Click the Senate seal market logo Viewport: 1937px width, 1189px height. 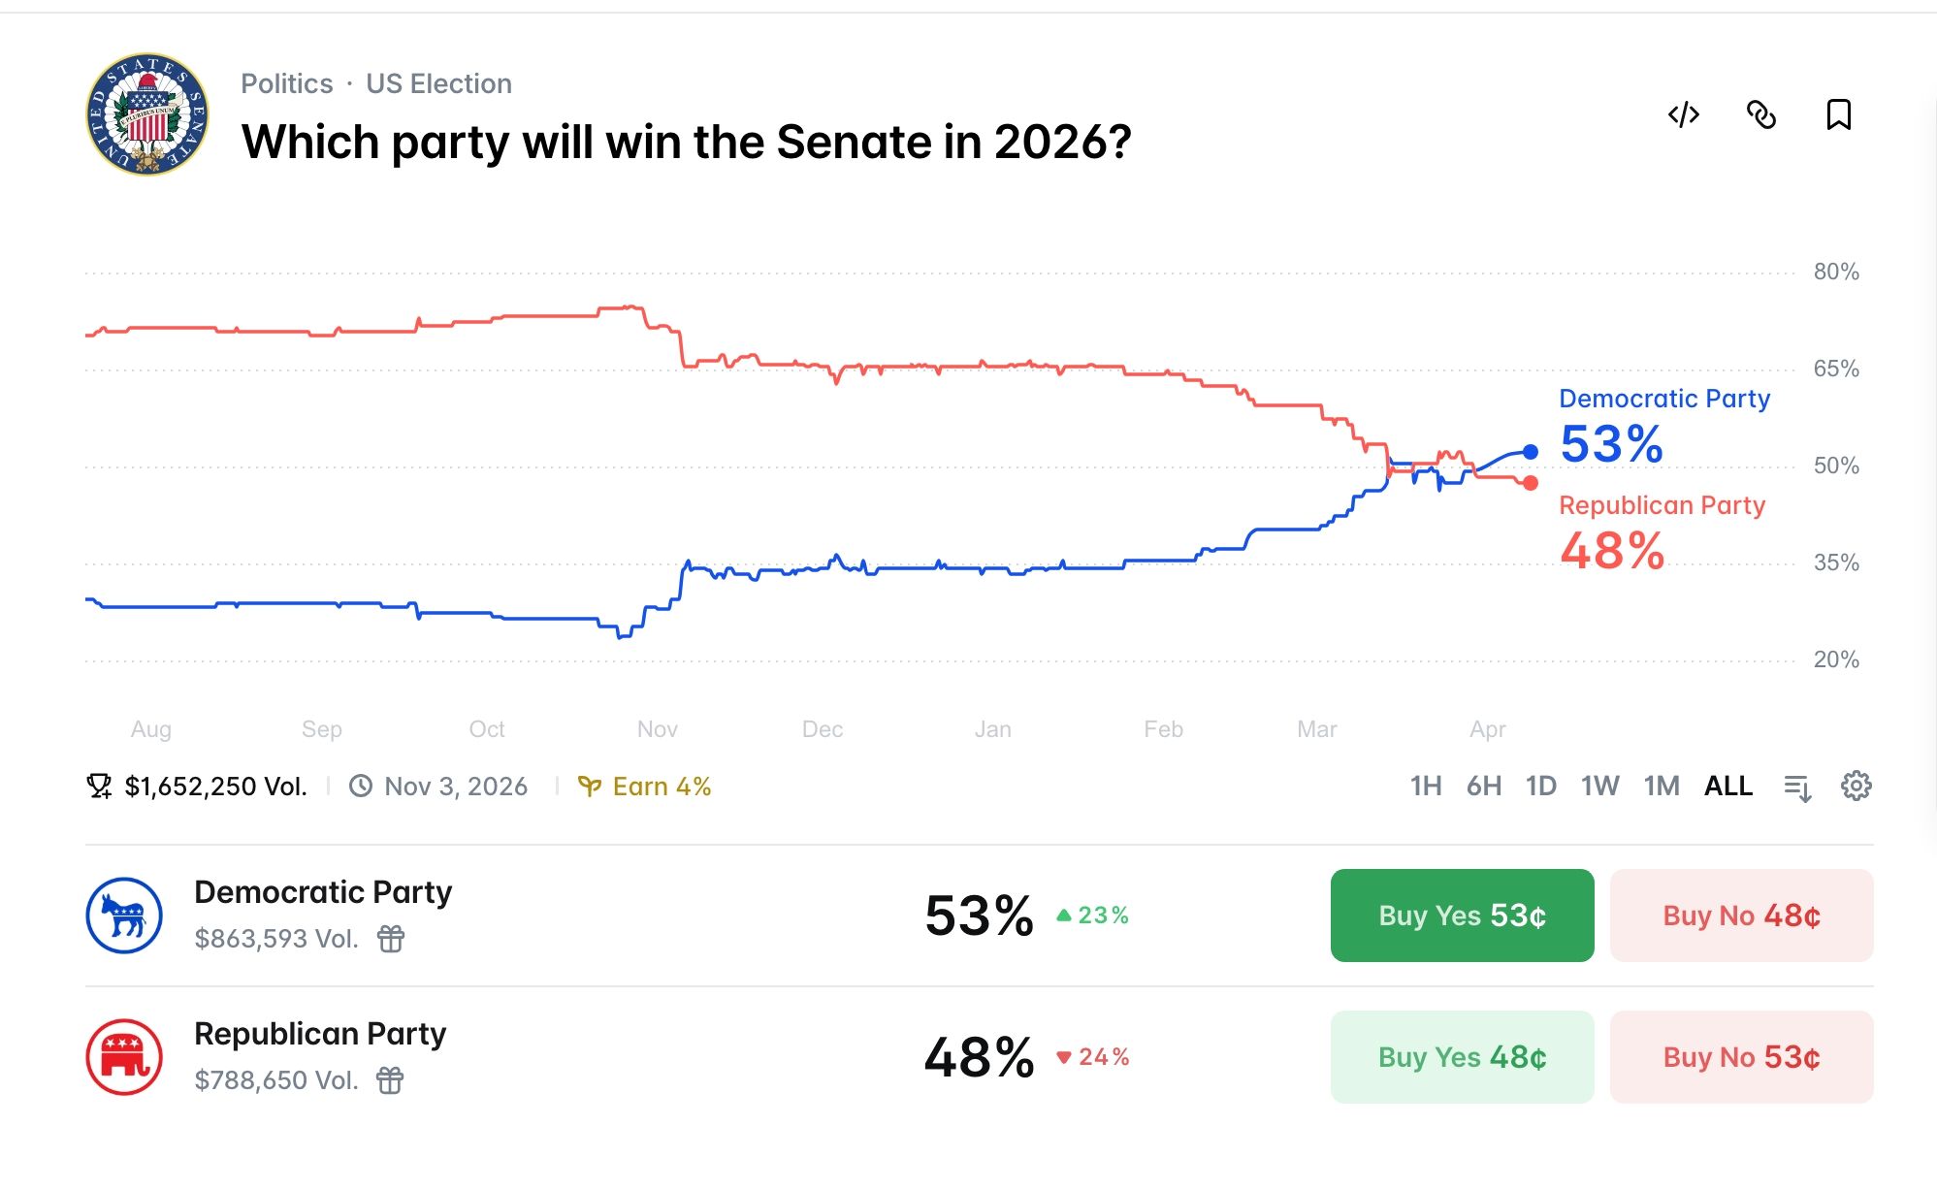point(146,116)
